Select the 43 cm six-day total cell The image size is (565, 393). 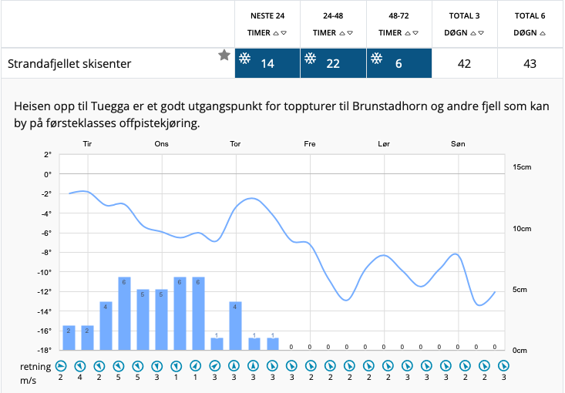[530, 63]
